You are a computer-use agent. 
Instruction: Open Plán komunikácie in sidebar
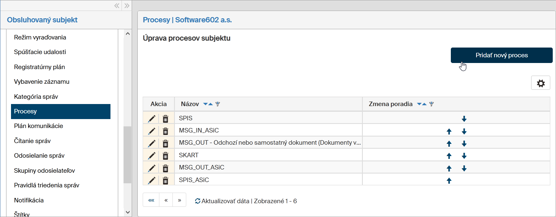click(x=38, y=126)
